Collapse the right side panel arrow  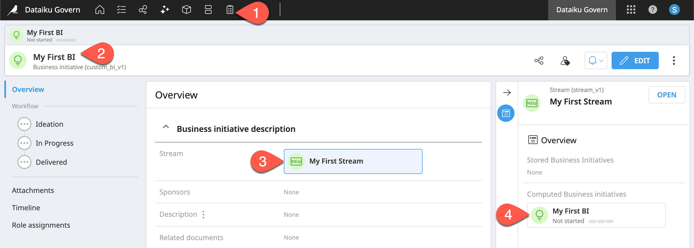click(x=507, y=93)
